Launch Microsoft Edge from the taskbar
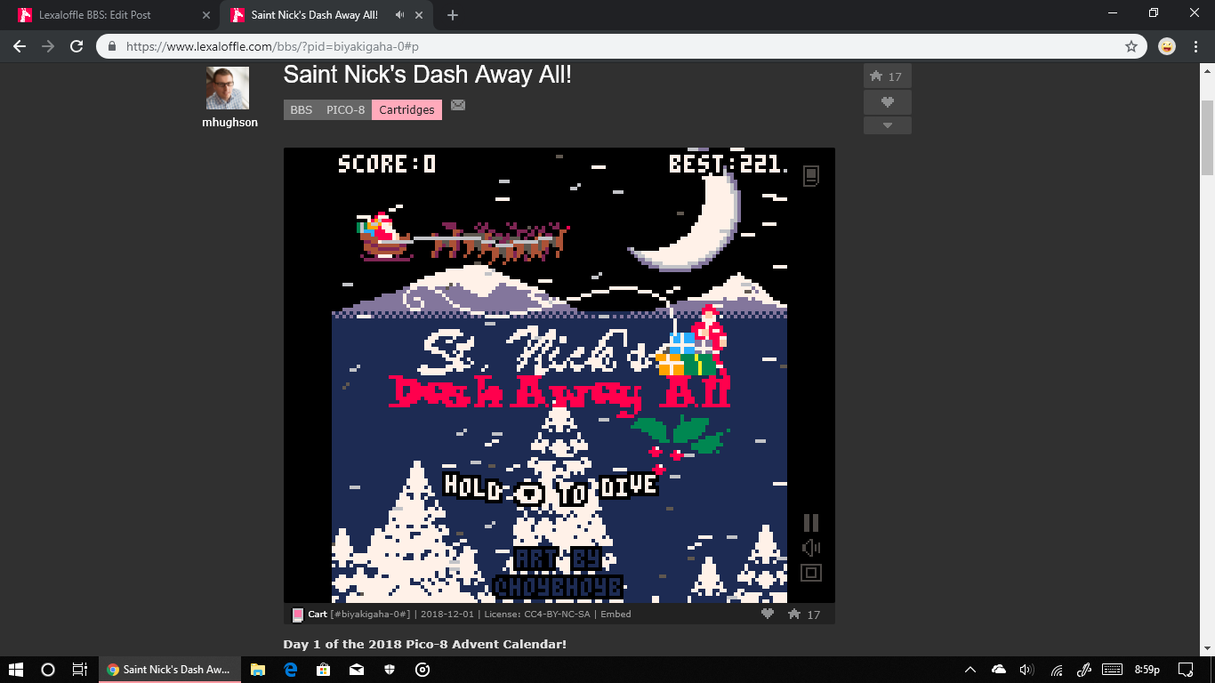The width and height of the screenshot is (1215, 683). pyautogui.click(x=291, y=670)
